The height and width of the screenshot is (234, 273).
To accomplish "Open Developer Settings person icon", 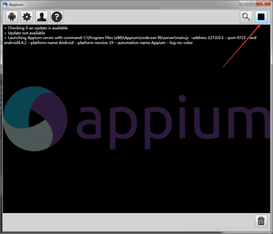I will pos(42,17).
